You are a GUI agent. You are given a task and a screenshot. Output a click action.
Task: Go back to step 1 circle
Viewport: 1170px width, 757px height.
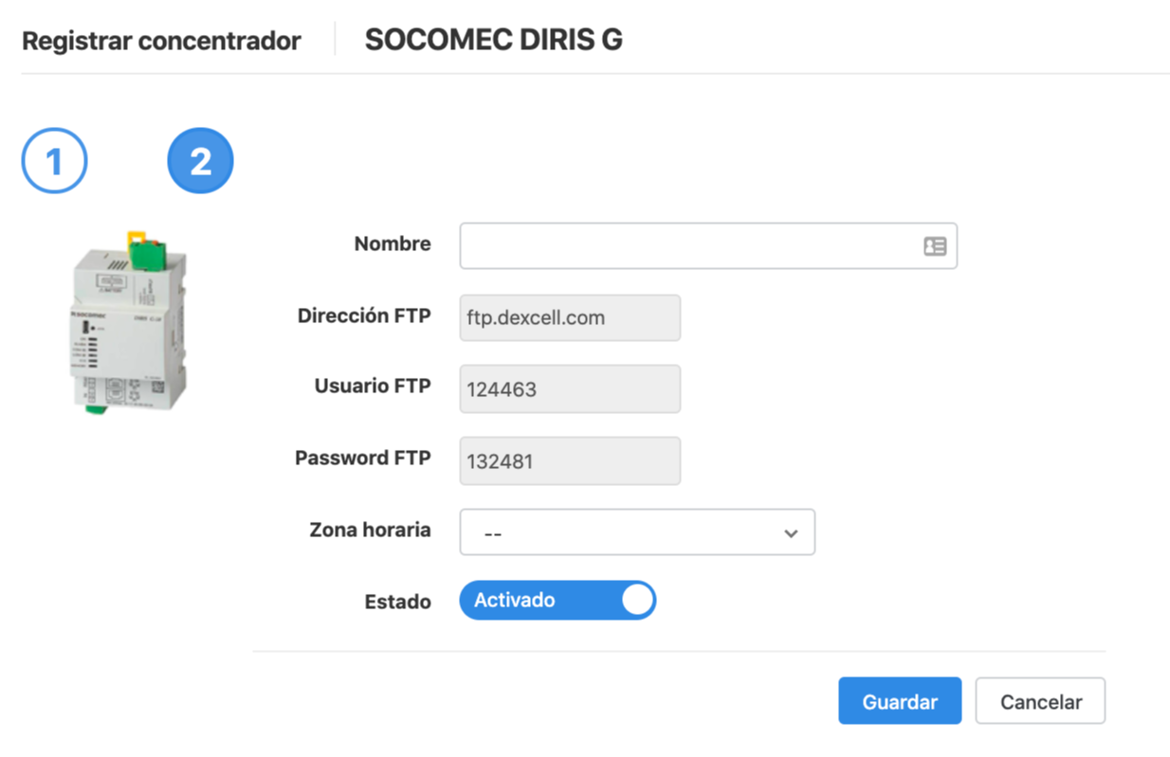[x=54, y=161]
